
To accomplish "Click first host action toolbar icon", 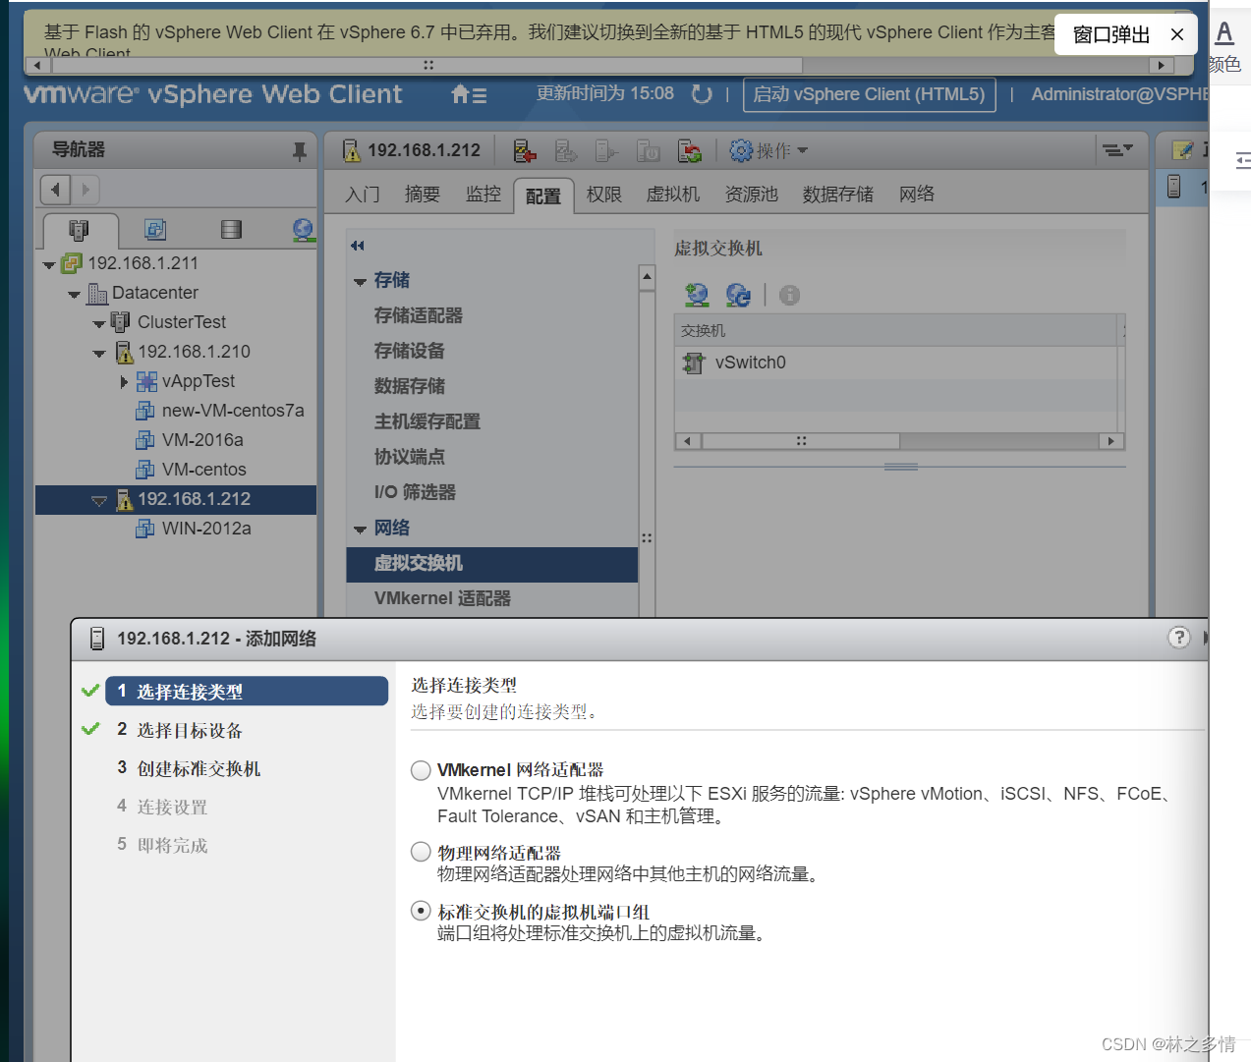I will tap(525, 150).
